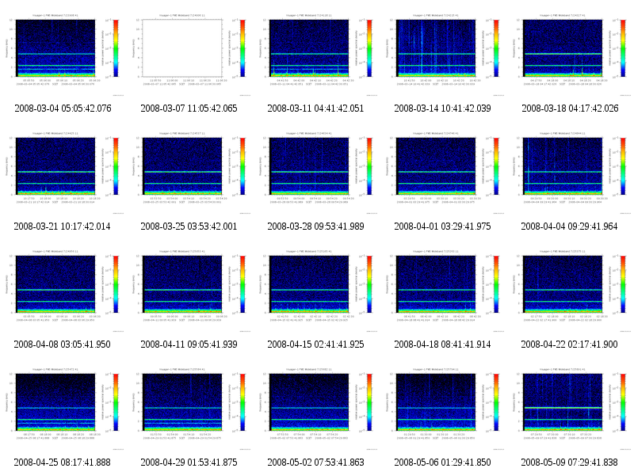Viewport: 634px width, 472px height.
Task: Click the caption text 2008-03-04 05:05:42.076
Action: pyautogui.click(x=63, y=108)
